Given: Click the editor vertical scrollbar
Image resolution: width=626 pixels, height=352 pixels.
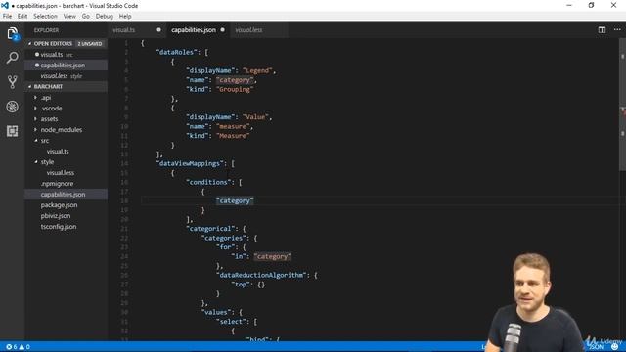Looking at the screenshot, I should pyautogui.click(x=622, y=105).
